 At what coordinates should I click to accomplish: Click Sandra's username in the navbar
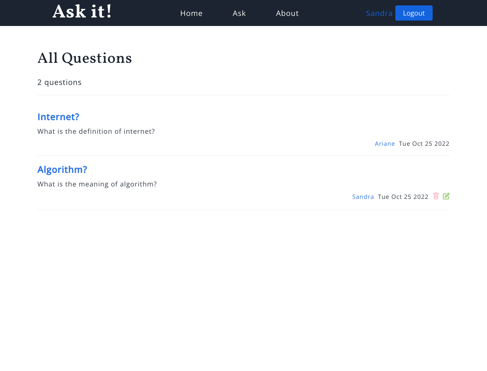tap(379, 13)
